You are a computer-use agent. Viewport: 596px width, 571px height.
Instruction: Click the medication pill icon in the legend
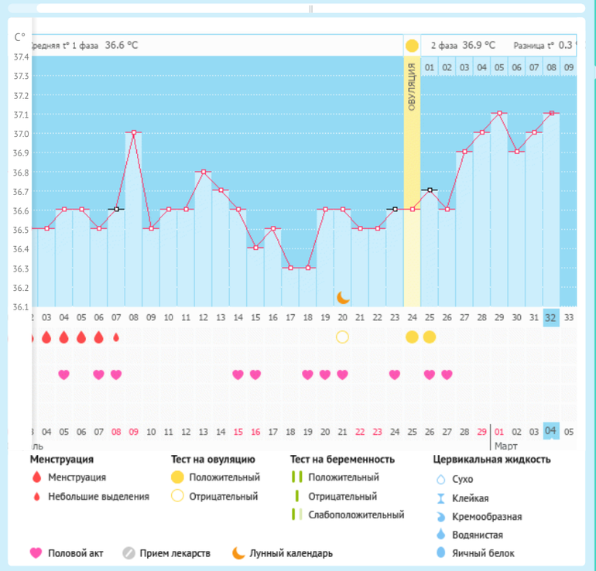pos(128,553)
